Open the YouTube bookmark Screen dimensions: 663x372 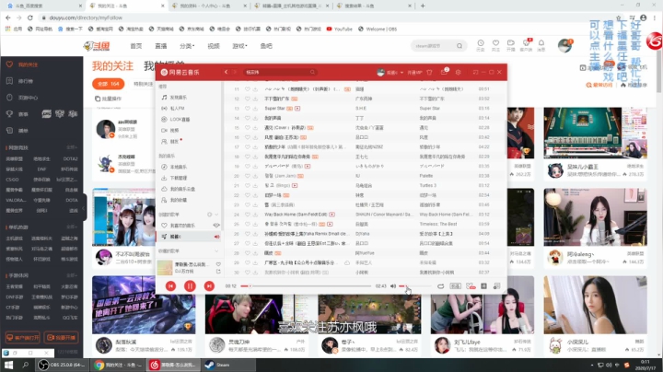pos(340,29)
